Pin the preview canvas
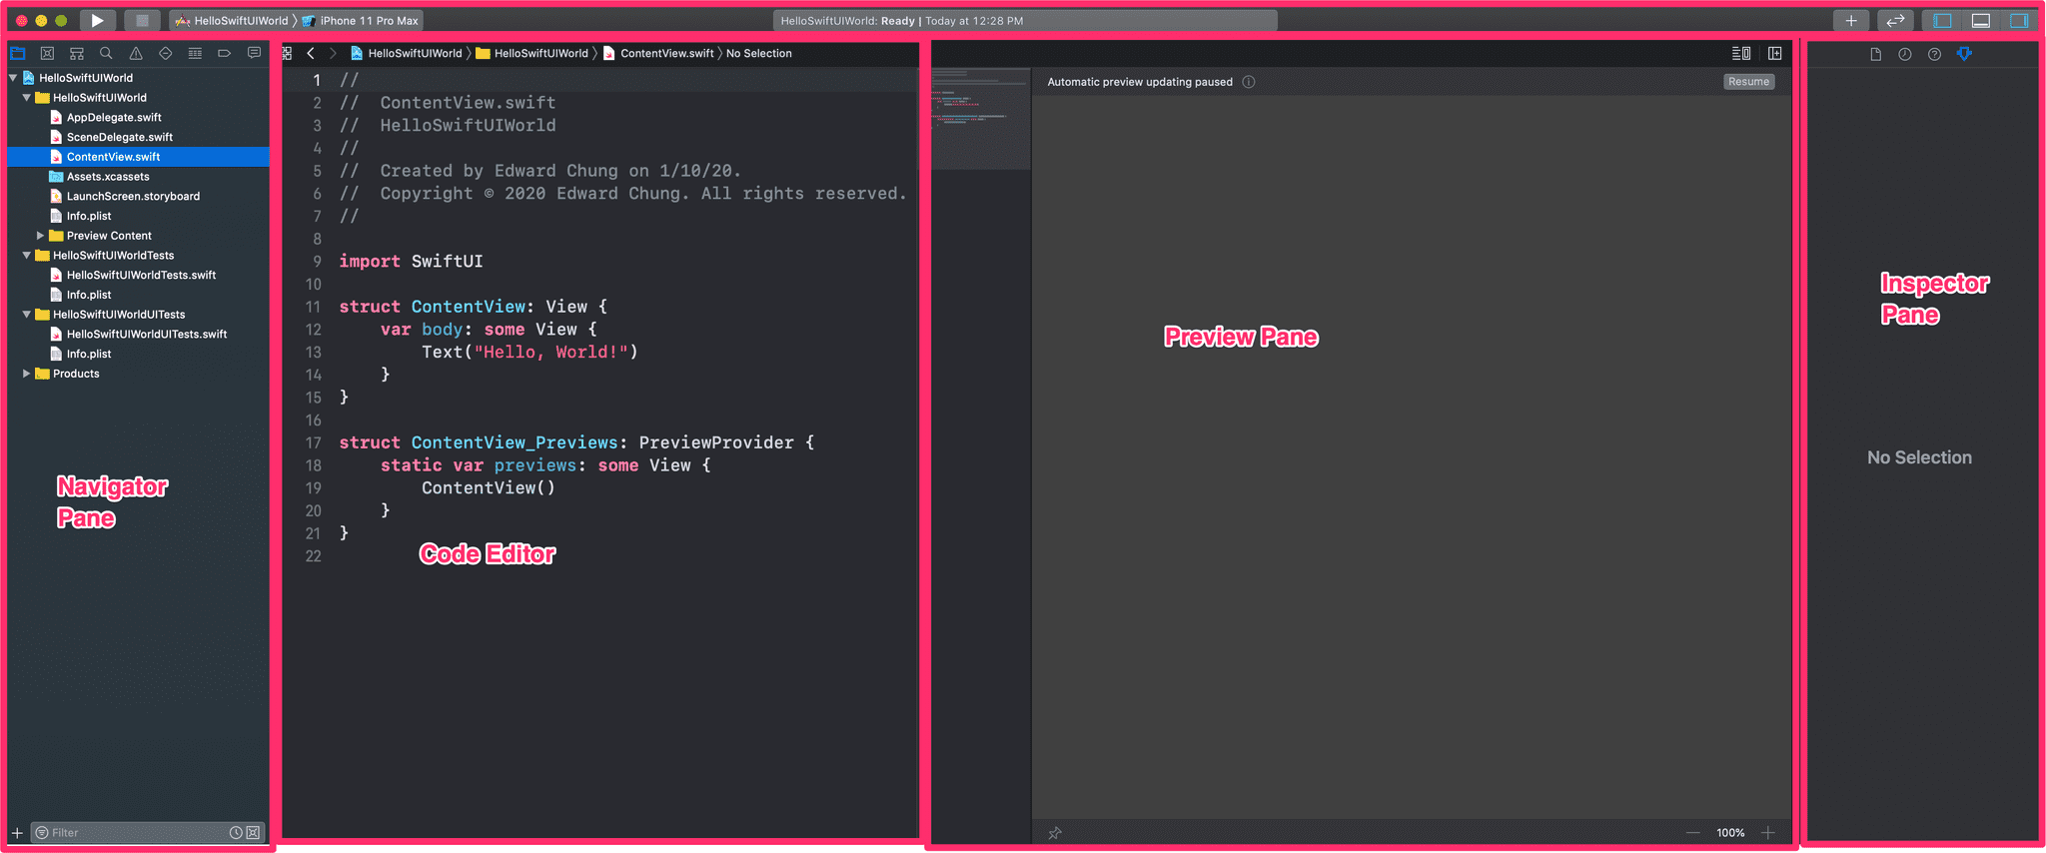Image resolution: width=2046 pixels, height=853 pixels. point(1055,833)
